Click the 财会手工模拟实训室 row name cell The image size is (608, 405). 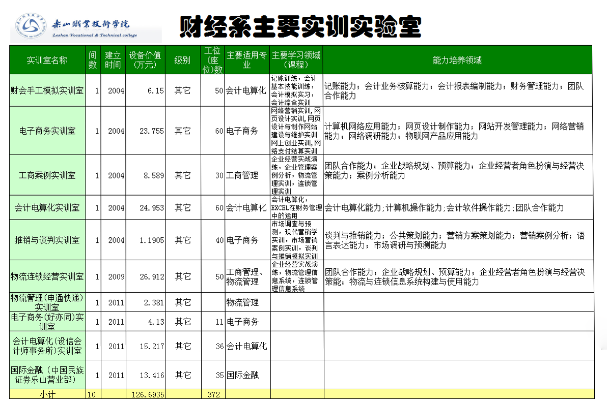coord(47,91)
